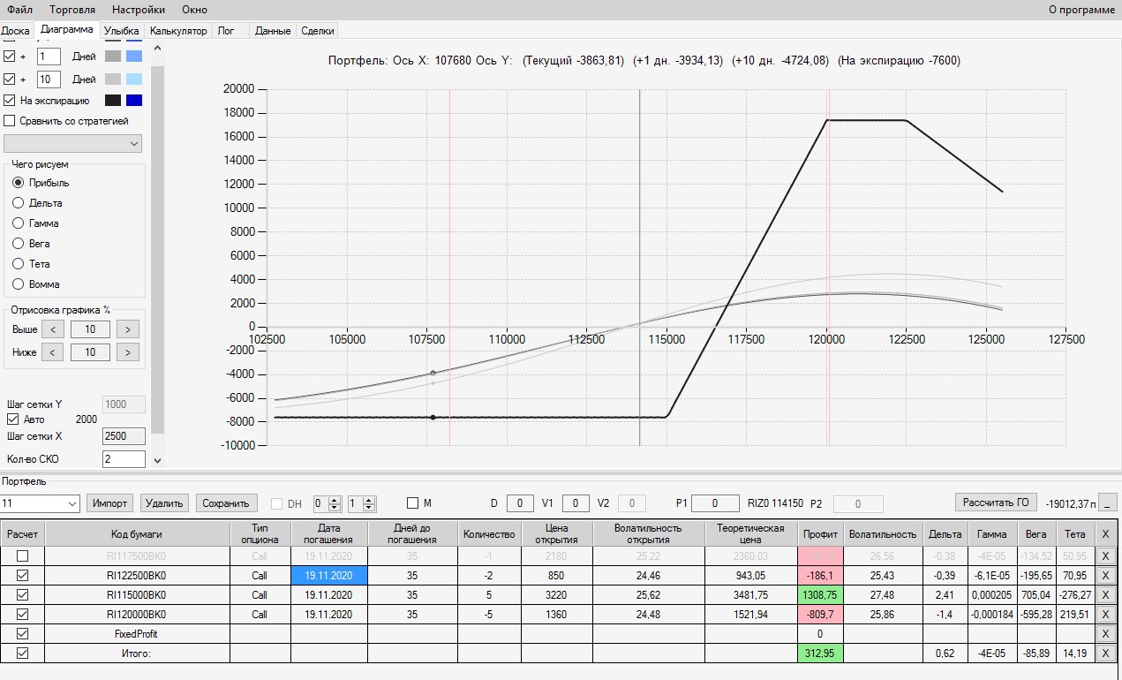The height and width of the screenshot is (680, 1122).
Task: Toggle the disabled DH checkbox
Action: pos(277,504)
